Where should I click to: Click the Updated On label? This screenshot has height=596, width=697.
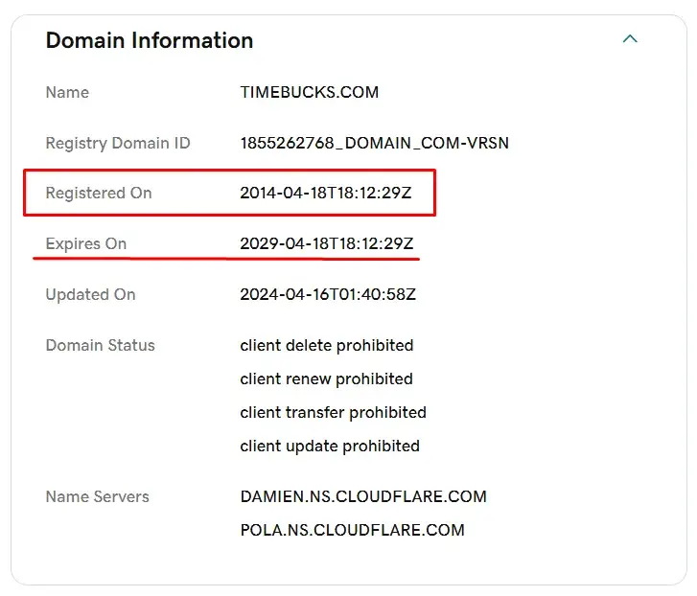[91, 295]
